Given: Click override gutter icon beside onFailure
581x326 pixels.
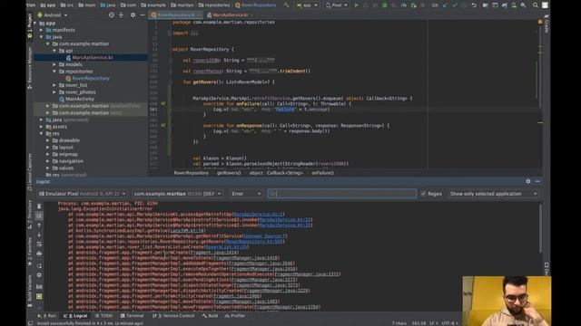Looking at the screenshot, I should 163,104.
